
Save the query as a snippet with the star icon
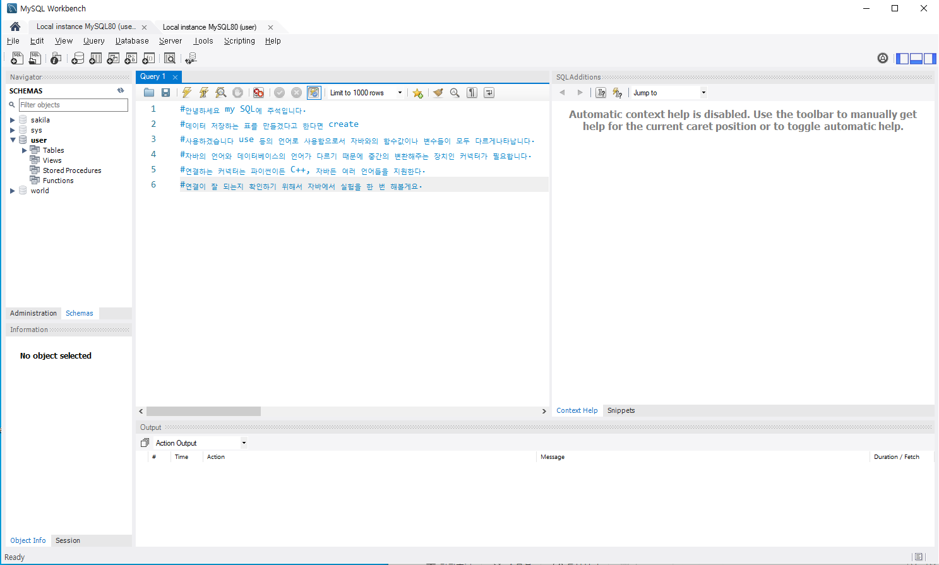coord(417,93)
